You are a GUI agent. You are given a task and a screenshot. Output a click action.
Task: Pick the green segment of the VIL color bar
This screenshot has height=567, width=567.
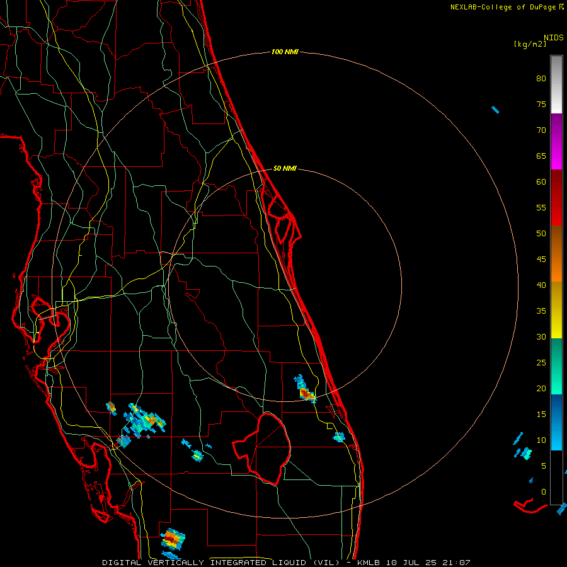(x=556, y=366)
